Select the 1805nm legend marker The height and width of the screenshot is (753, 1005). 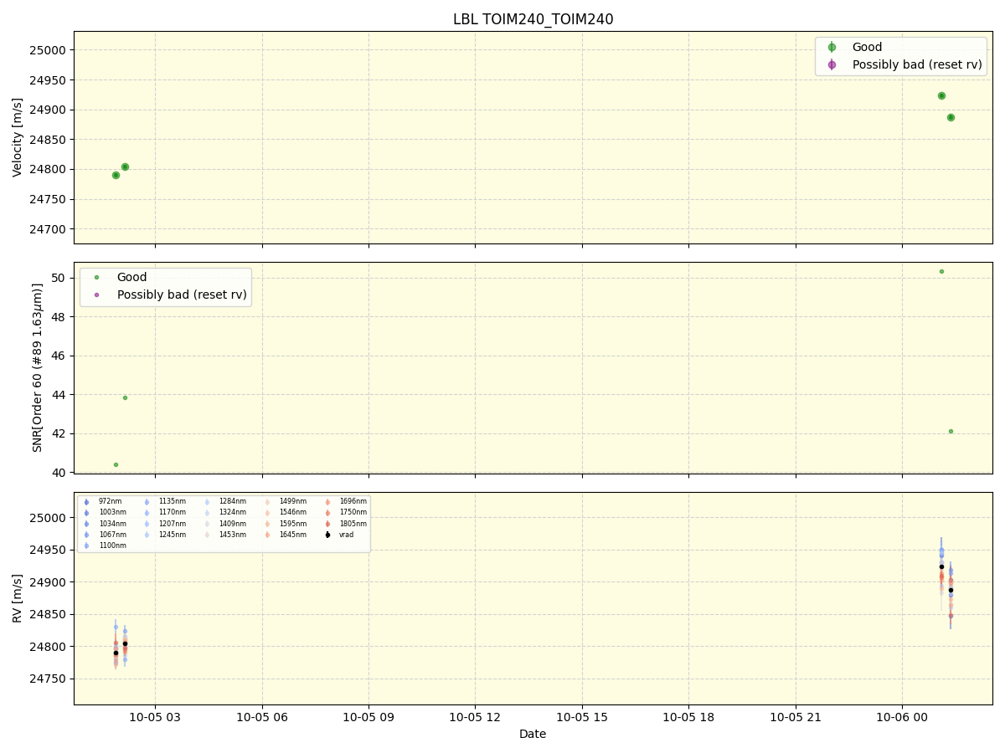[x=327, y=524]
